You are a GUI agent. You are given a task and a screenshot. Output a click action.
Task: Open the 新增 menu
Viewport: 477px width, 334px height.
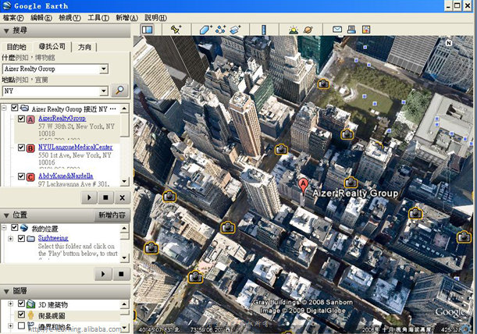126,18
